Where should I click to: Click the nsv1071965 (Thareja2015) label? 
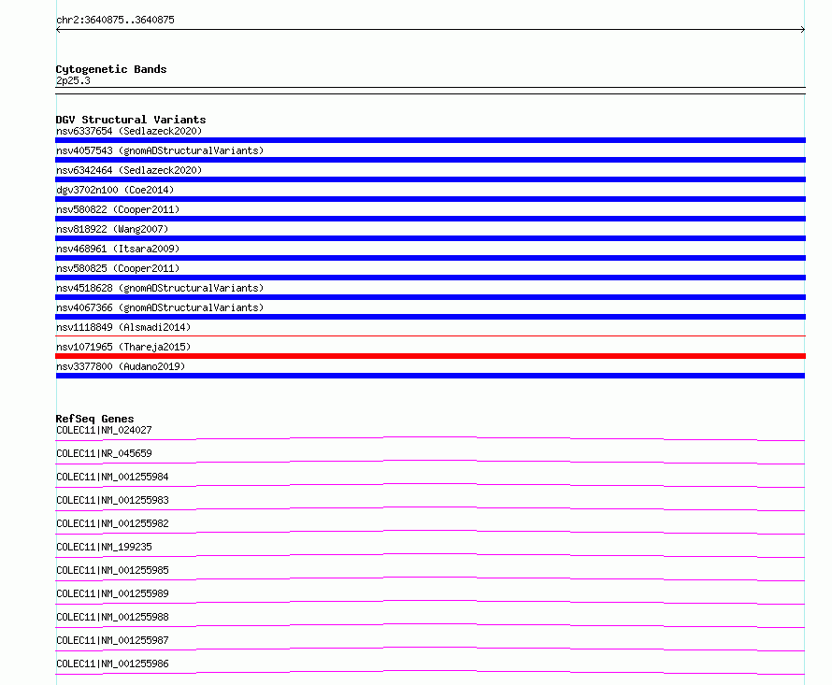tap(123, 347)
